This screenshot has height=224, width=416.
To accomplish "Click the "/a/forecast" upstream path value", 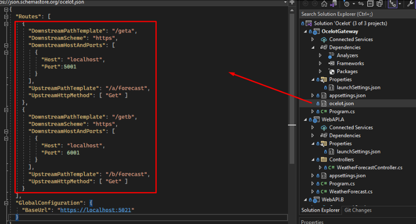I will point(126,88).
